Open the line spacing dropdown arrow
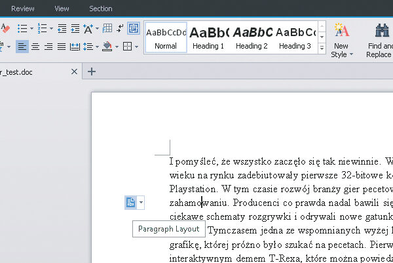The height and width of the screenshot is (263, 393). tap(96, 47)
